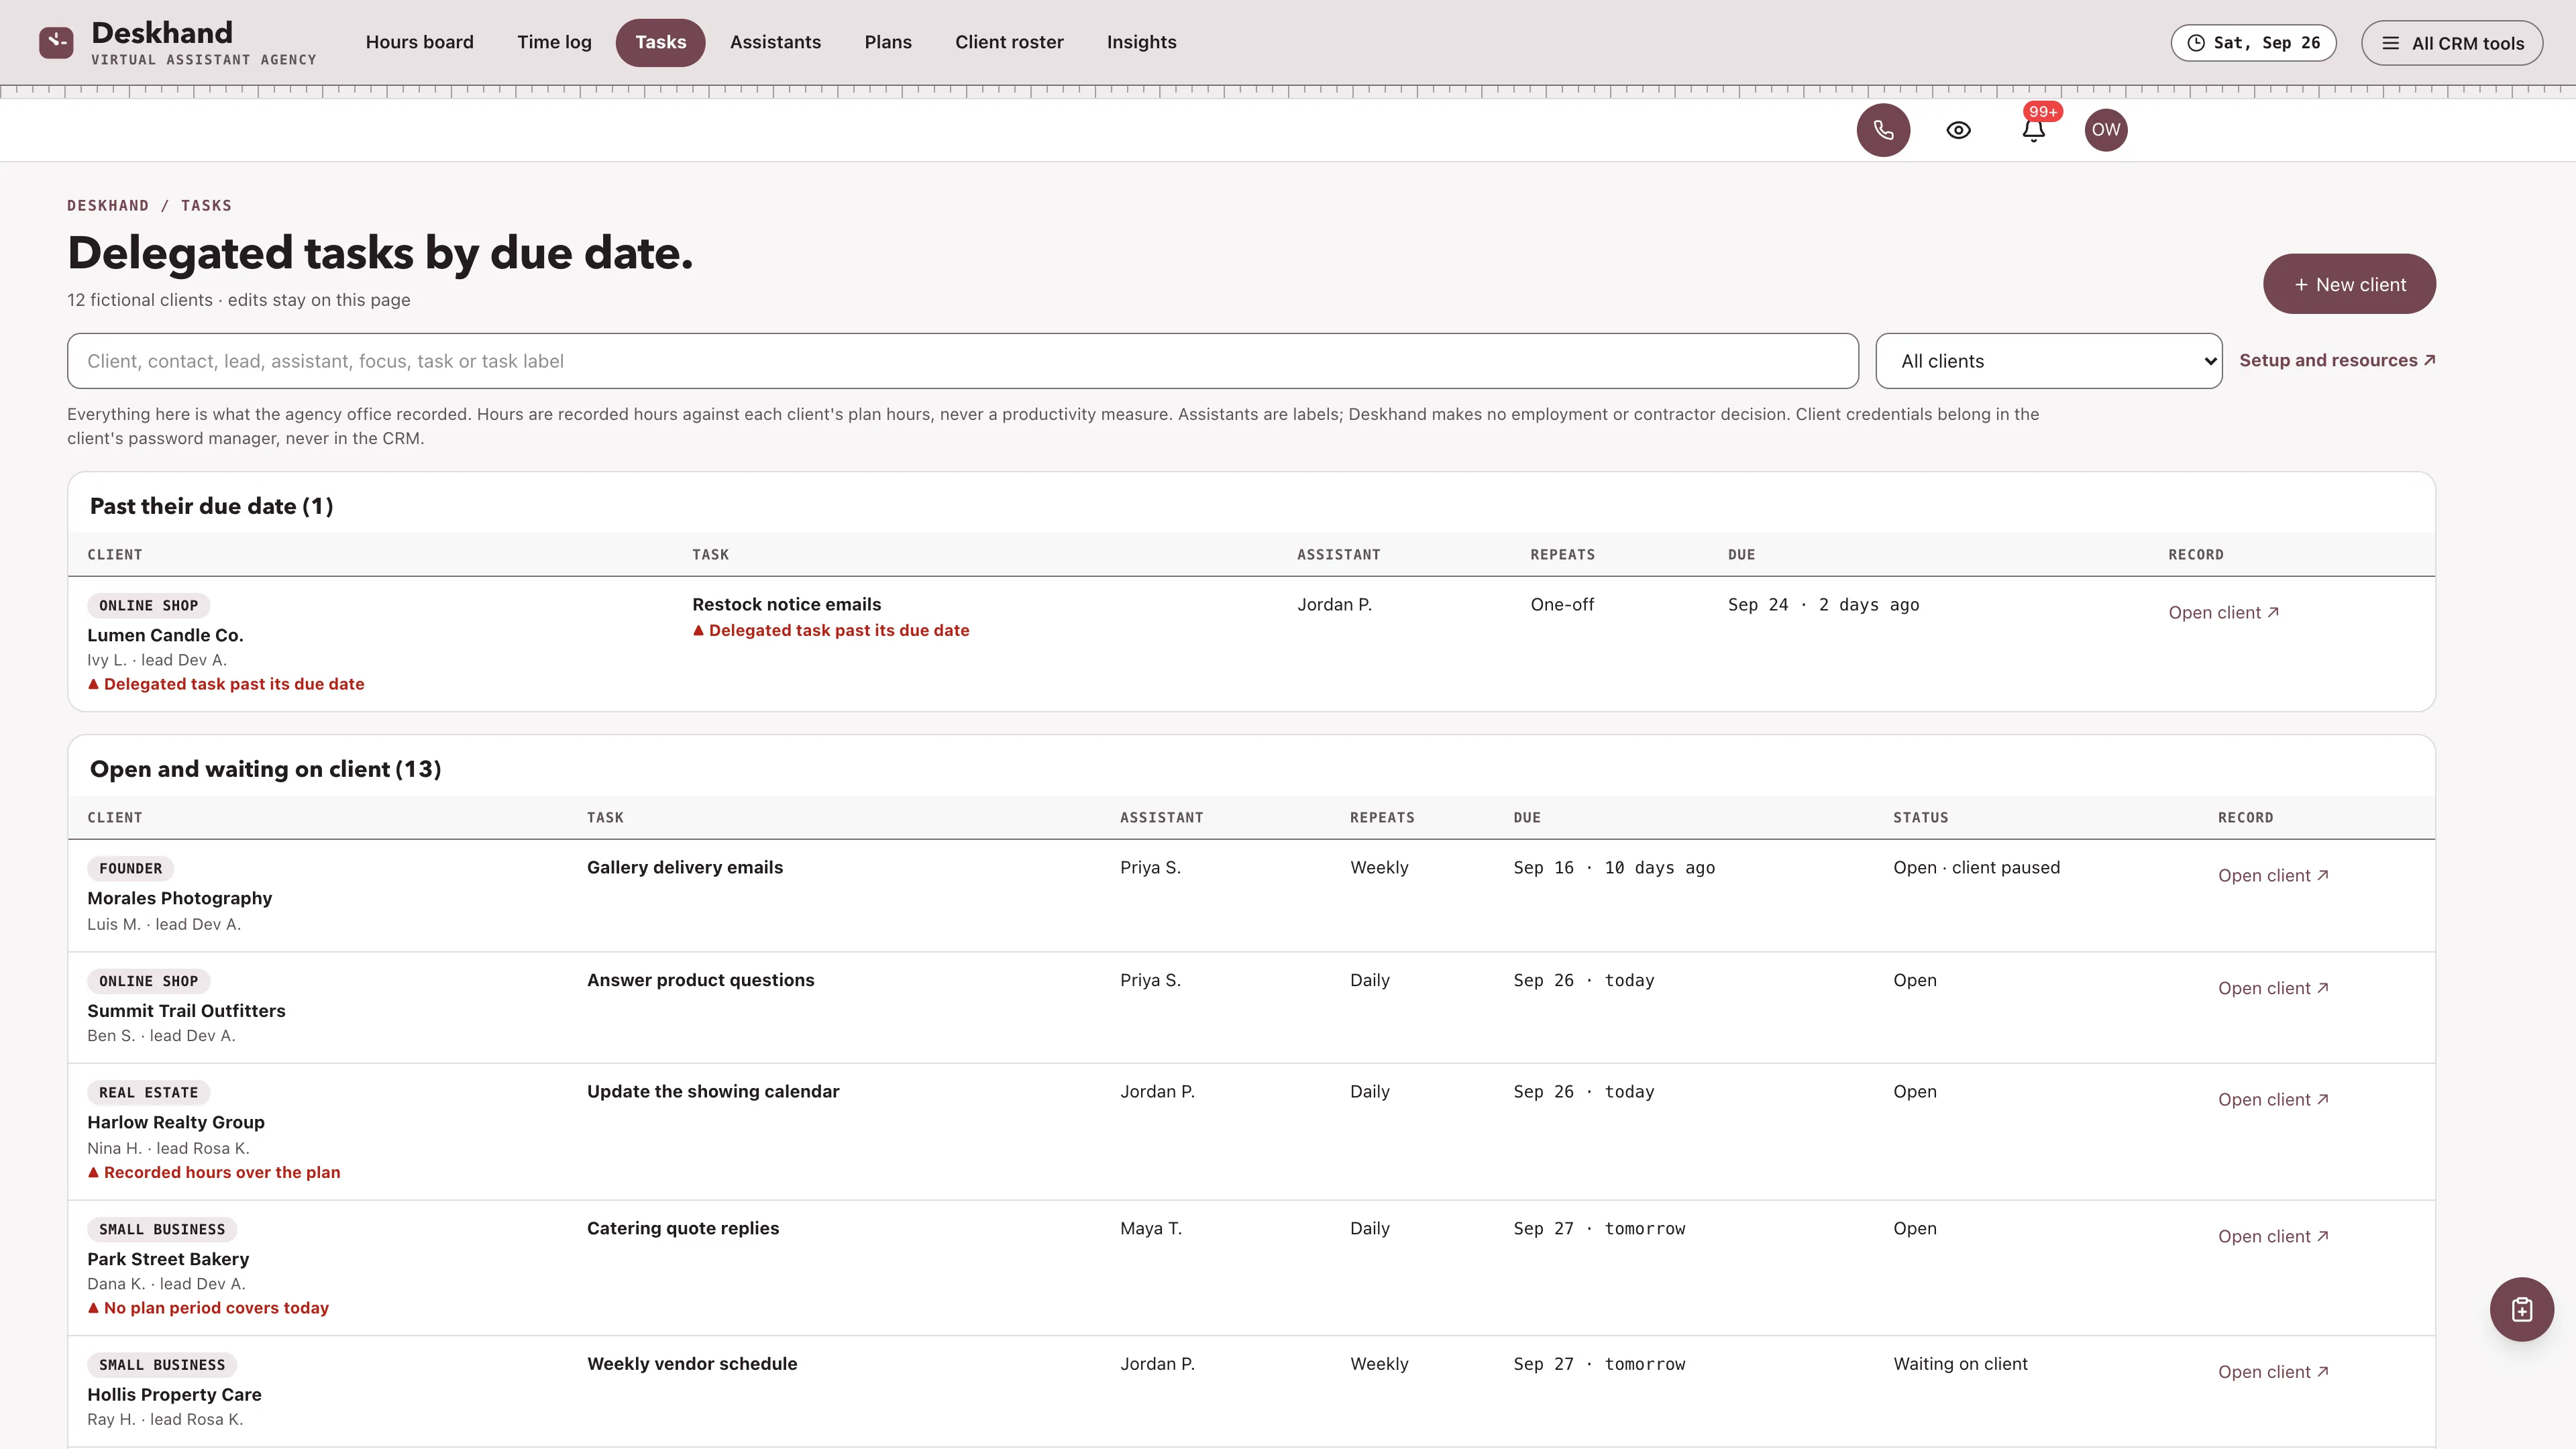Open the notifications bell
This screenshot has width=2576, height=1449.
click(x=2033, y=130)
